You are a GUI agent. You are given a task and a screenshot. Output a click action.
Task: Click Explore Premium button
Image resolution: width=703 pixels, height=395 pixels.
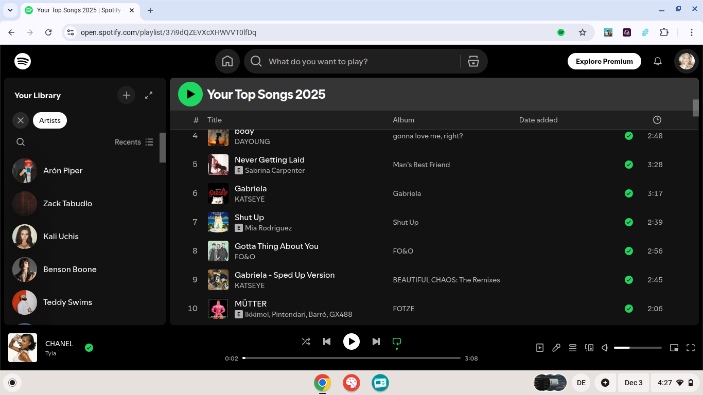[604, 61]
